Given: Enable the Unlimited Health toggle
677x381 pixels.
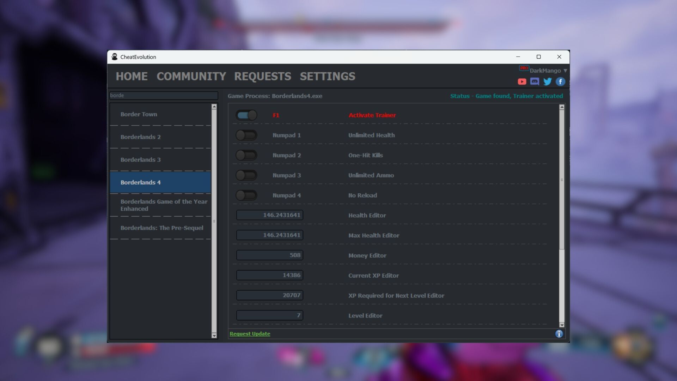Looking at the screenshot, I should (246, 135).
